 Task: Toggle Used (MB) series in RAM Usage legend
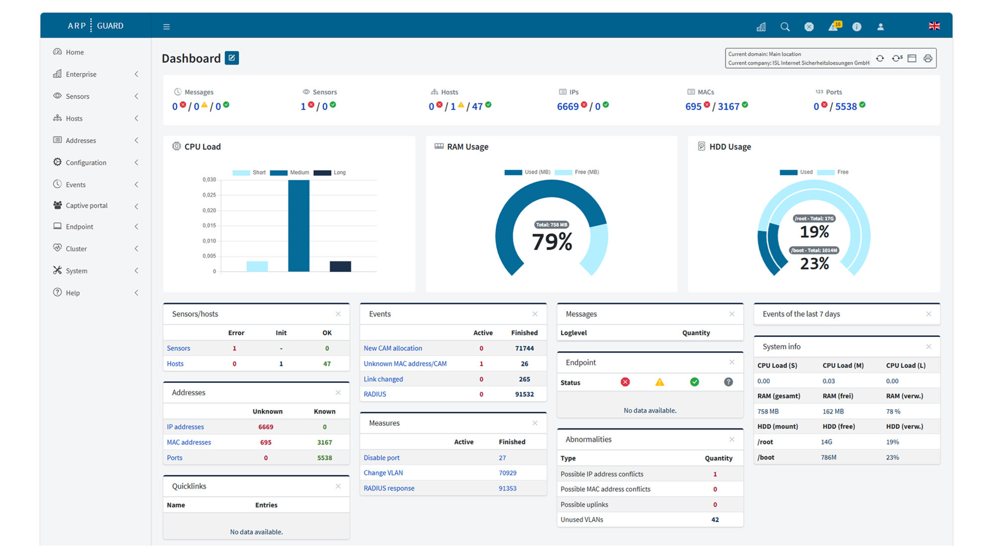(x=527, y=172)
